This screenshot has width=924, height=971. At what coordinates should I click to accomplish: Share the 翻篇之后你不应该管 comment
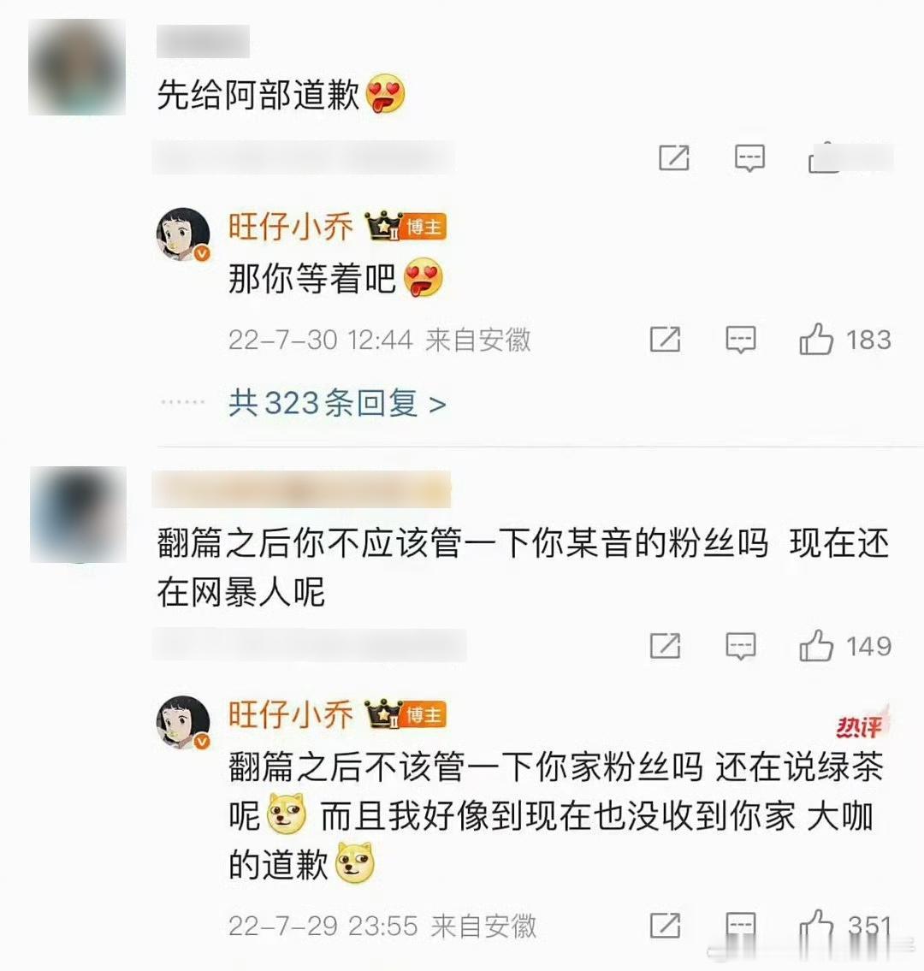pyautogui.click(x=665, y=646)
